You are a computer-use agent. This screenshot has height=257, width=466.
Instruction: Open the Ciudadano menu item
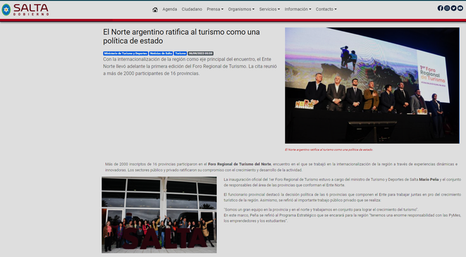point(192,9)
